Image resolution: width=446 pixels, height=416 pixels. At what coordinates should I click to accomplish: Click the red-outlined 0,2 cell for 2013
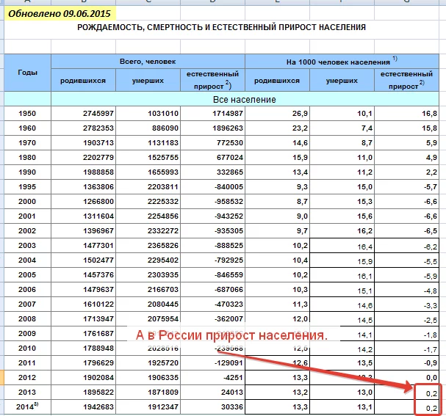pyautogui.click(x=429, y=392)
